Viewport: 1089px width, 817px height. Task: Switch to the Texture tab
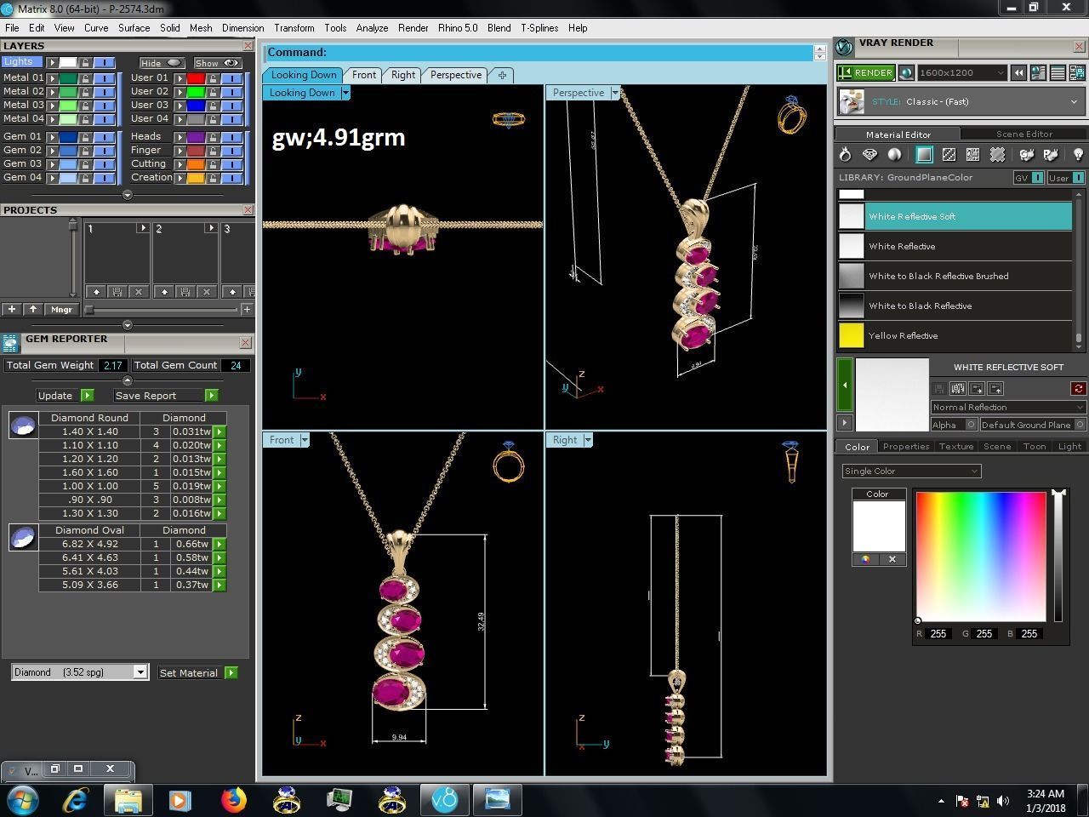[x=956, y=446]
